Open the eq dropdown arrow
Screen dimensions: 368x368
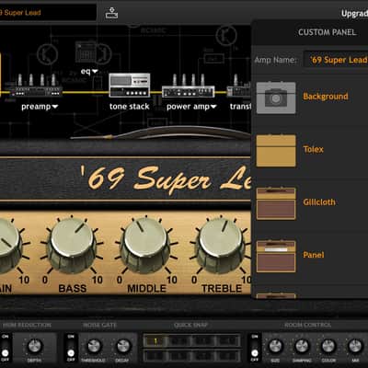[95, 72]
